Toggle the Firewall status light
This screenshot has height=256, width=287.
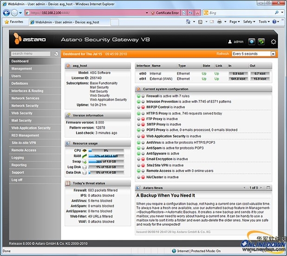pyautogui.click(x=141, y=96)
